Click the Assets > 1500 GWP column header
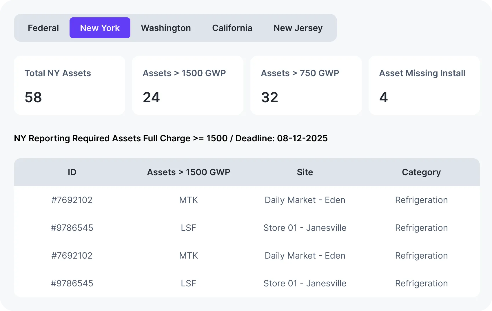Viewport: 492px width, 311px height. point(189,172)
